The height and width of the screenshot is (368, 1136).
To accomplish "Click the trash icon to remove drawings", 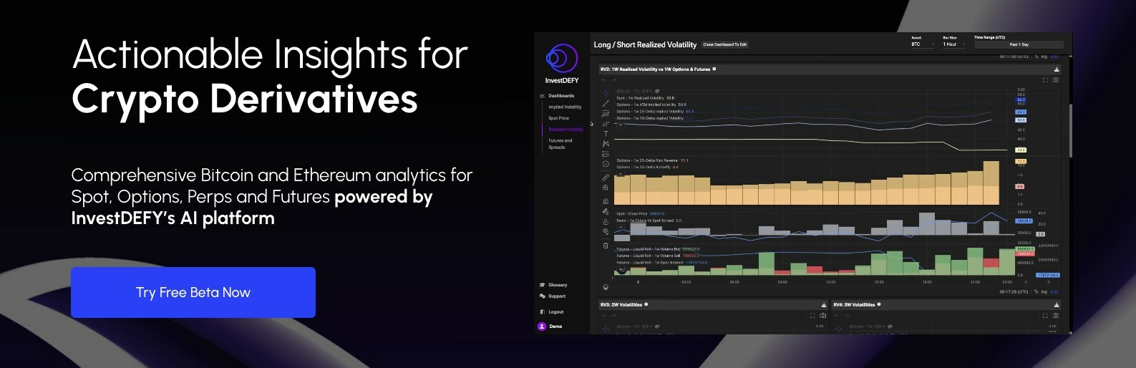I will click(606, 246).
